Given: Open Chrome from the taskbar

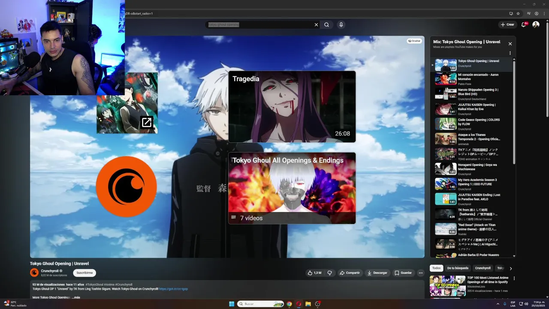Looking at the screenshot, I should [x=290, y=304].
